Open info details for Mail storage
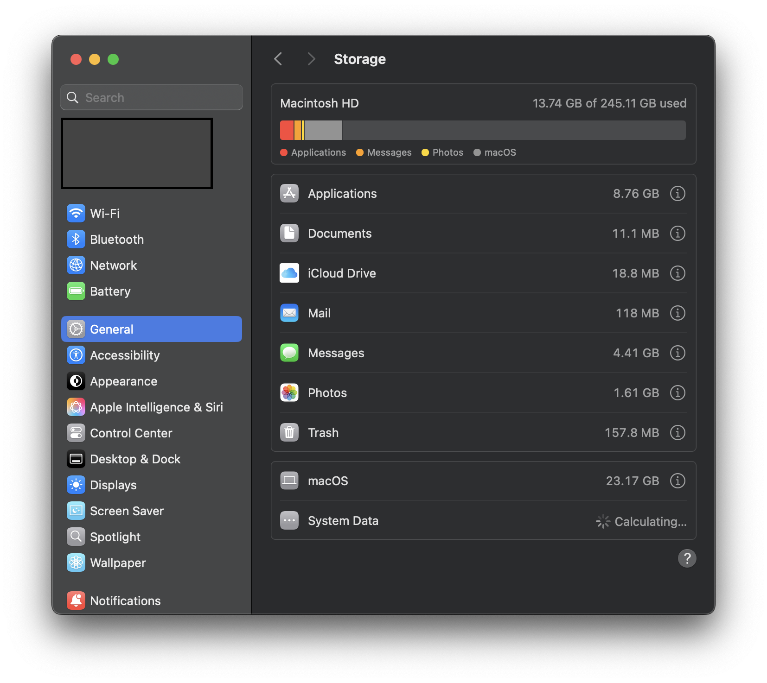767x683 pixels. point(678,313)
